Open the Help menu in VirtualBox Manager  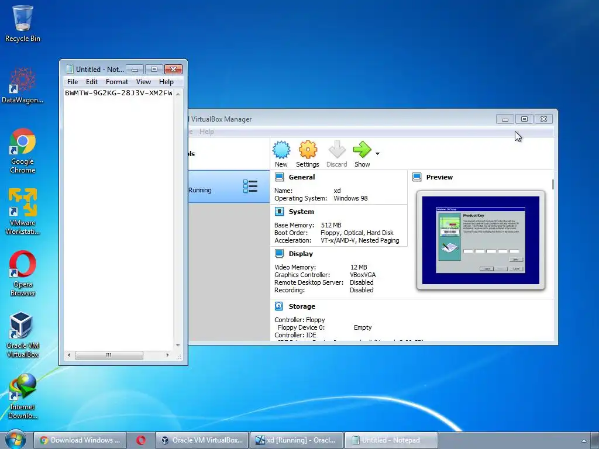[x=206, y=132]
